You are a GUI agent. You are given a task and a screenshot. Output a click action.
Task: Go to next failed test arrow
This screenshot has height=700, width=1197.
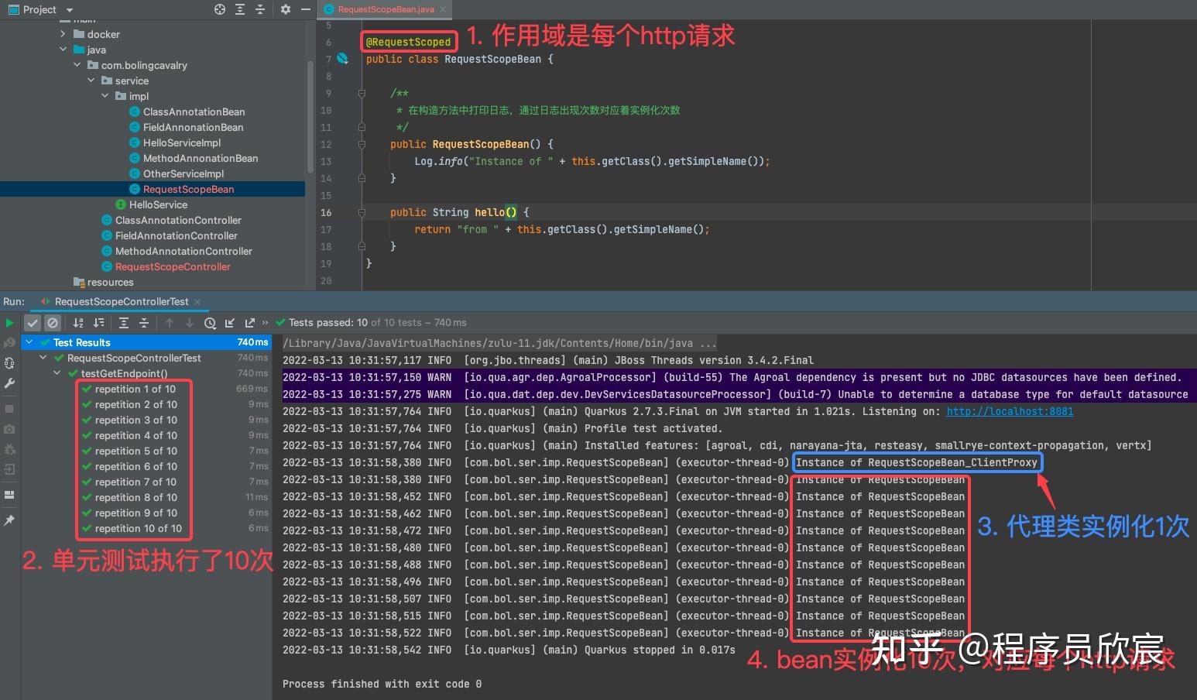[190, 323]
